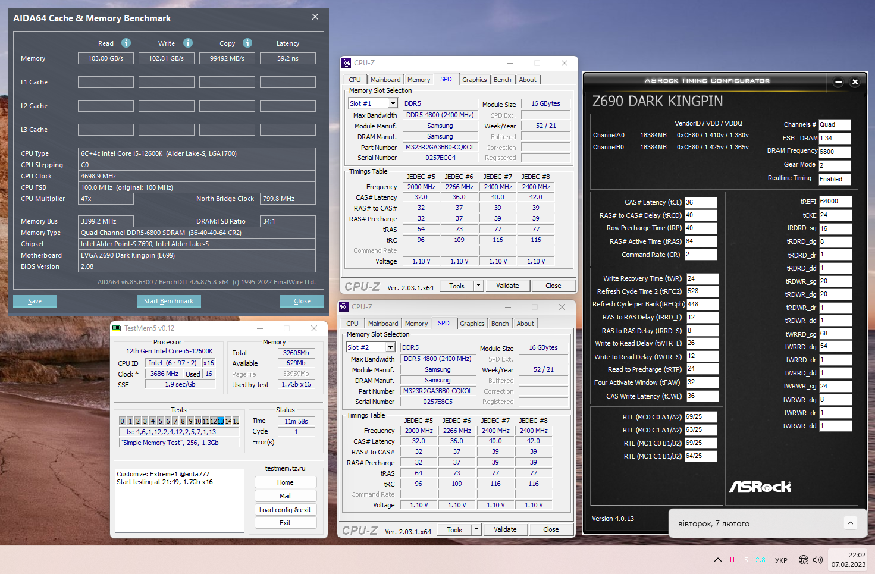Click TestMem5 log text box

[179, 501]
